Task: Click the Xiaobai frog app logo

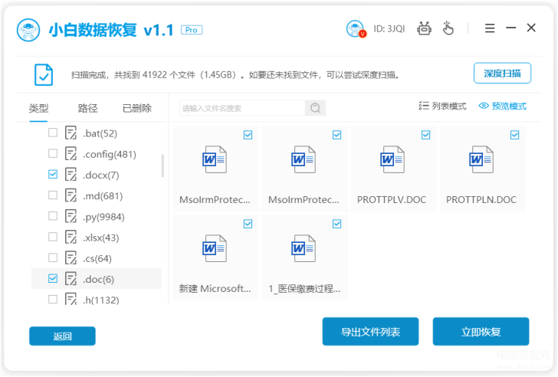Action: click(x=28, y=30)
